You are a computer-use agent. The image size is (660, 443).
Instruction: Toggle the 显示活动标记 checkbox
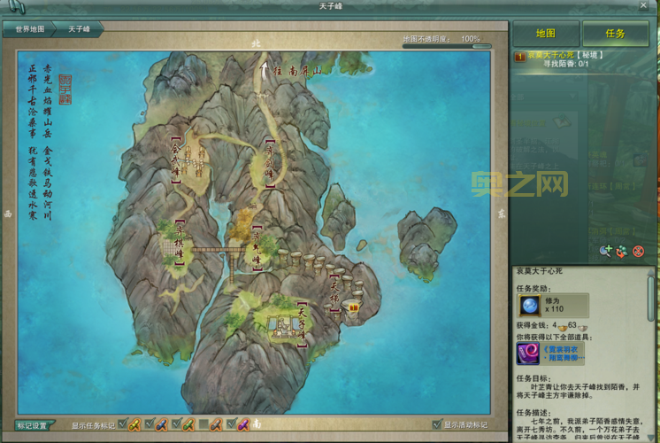pyautogui.click(x=435, y=424)
